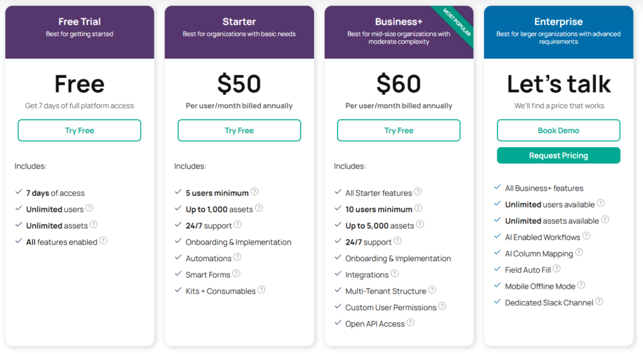This screenshot has width=643, height=354.
Task: Click Try Free button for $50 Starter plan
Action: [x=239, y=131]
